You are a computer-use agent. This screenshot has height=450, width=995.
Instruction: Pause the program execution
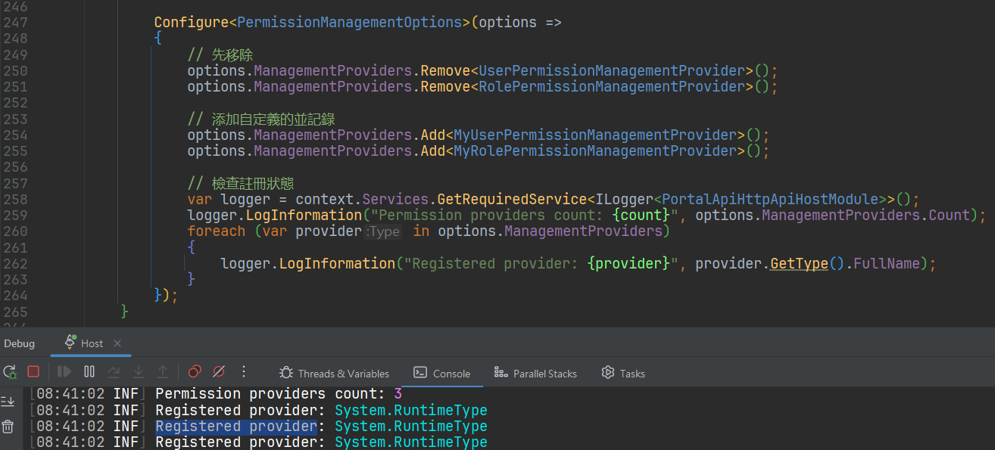click(x=89, y=371)
